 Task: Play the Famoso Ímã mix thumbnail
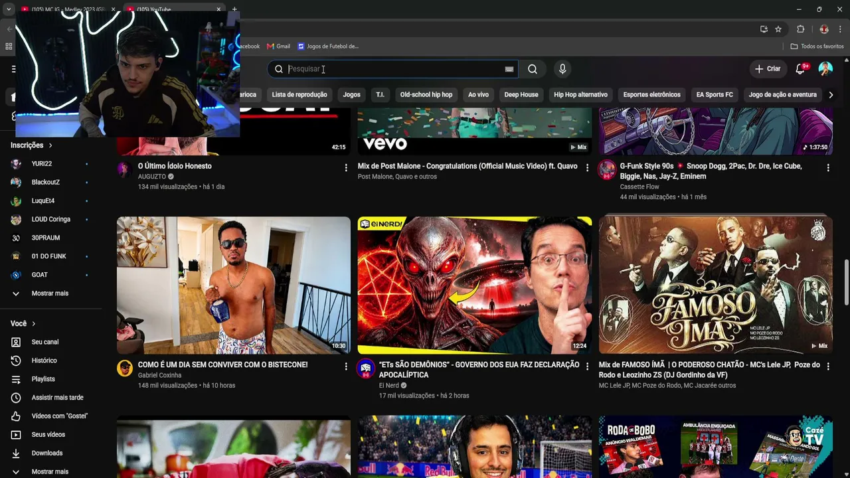(x=716, y=285)
